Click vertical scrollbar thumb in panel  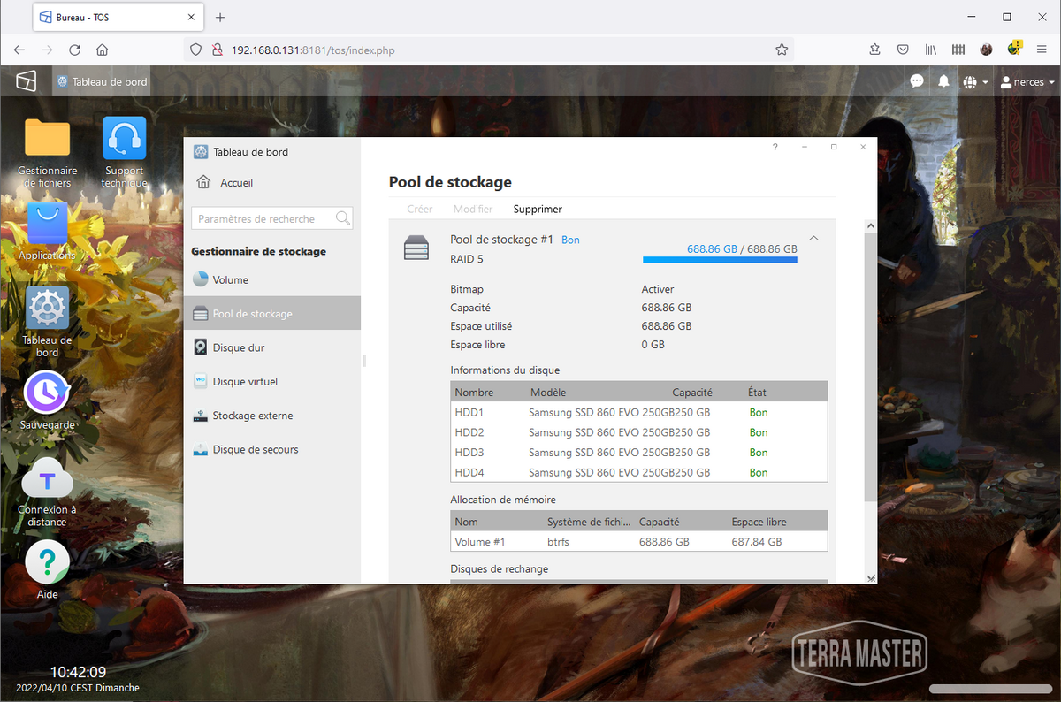click(871, 367)
